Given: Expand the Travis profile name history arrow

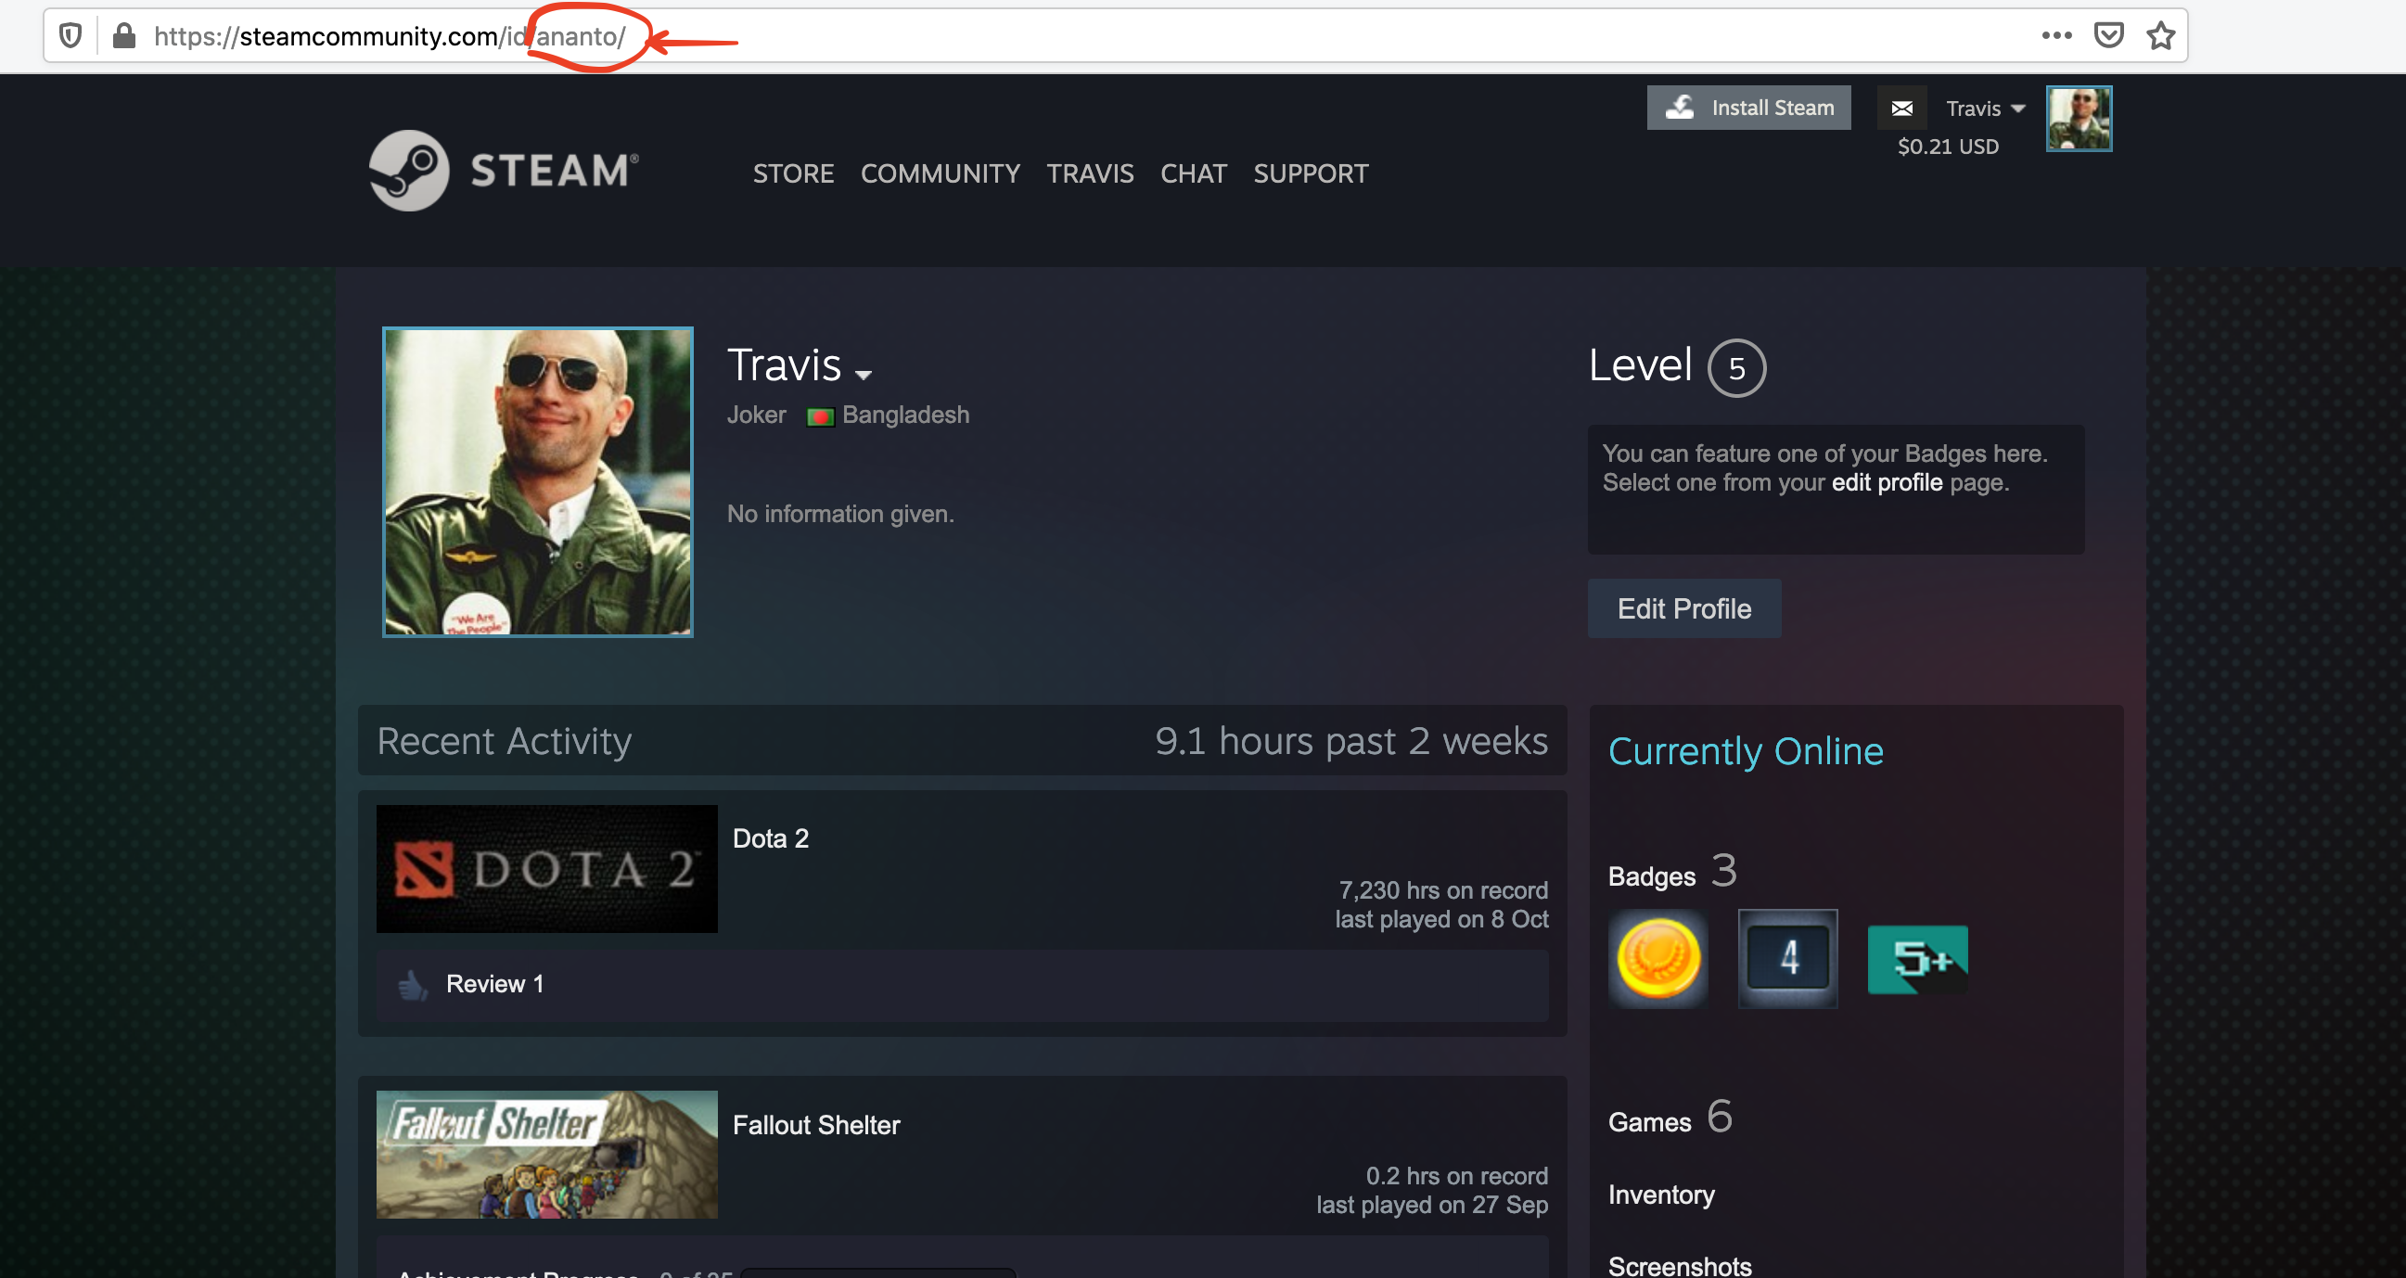Looking at the screenshot, I should pyautogui.click(x=863, y=374).
